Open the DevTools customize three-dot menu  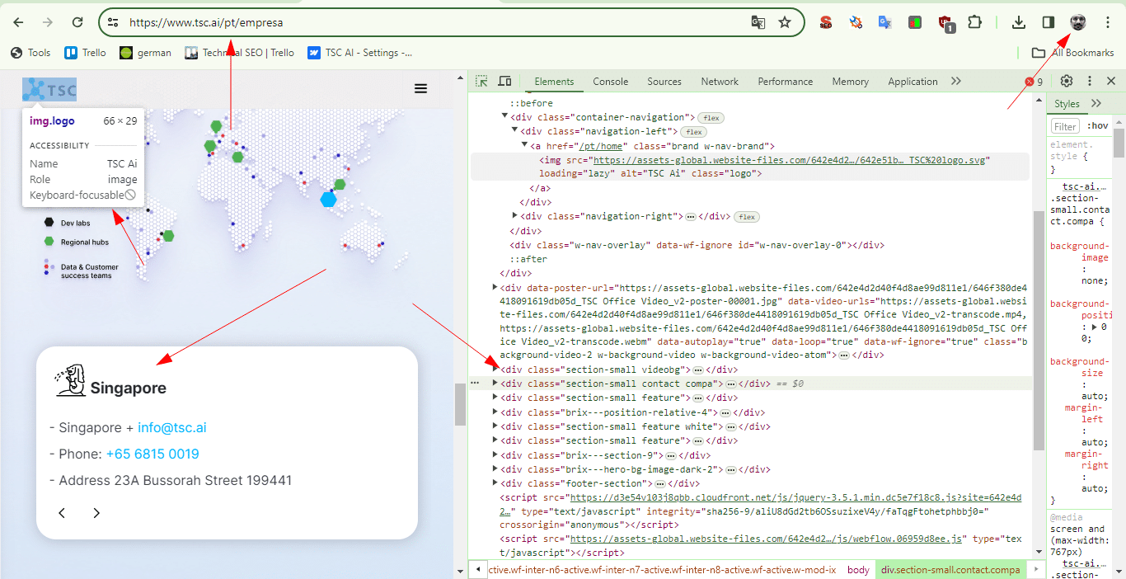point(1090,81)
